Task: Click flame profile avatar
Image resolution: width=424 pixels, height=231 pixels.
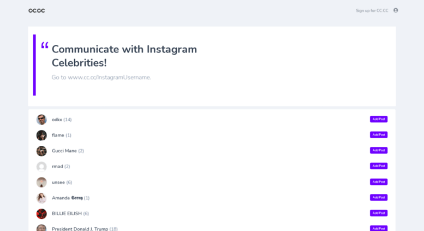Action: click(41, 135)
